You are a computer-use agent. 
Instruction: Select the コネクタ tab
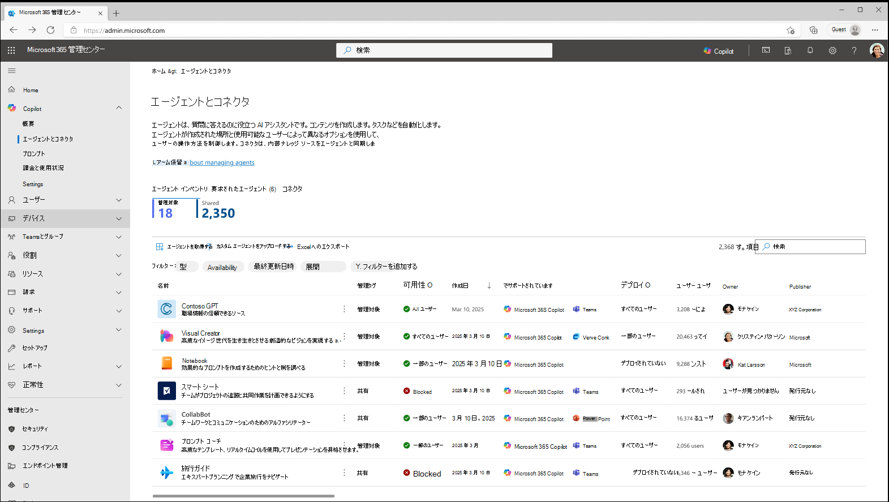point(292,189)
